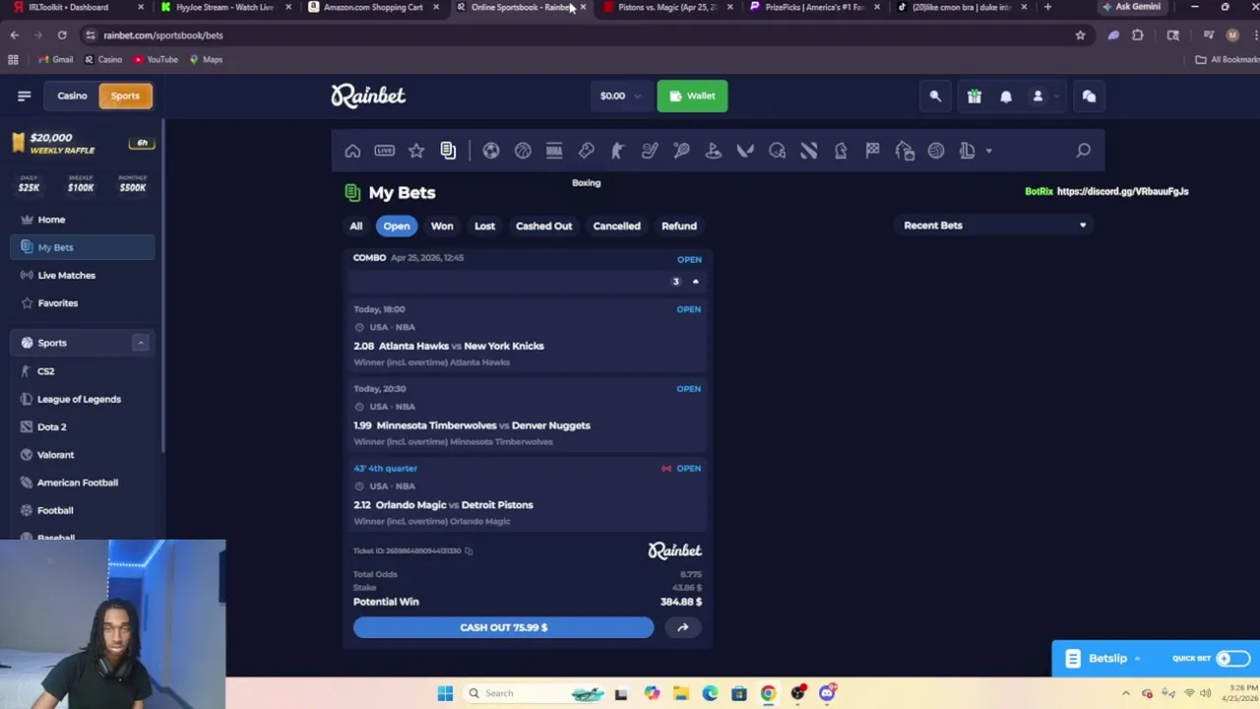Screen dimensions: 1260x709
Task: Select the soccer ball sport icon
Action: [x=491, y=151]
